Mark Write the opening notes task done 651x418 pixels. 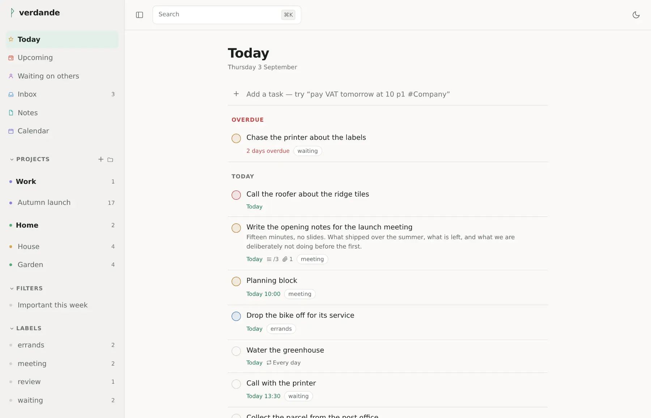236,228
